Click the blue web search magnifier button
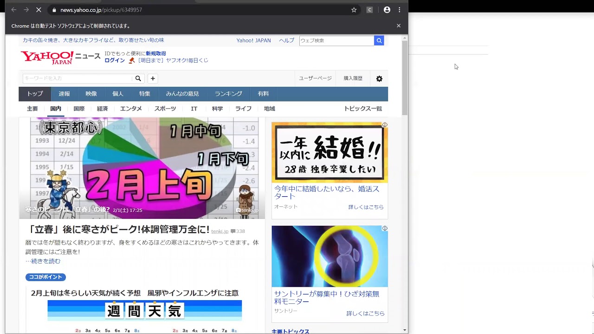Viewport: 594px width, 334px height. pos(379,41)
